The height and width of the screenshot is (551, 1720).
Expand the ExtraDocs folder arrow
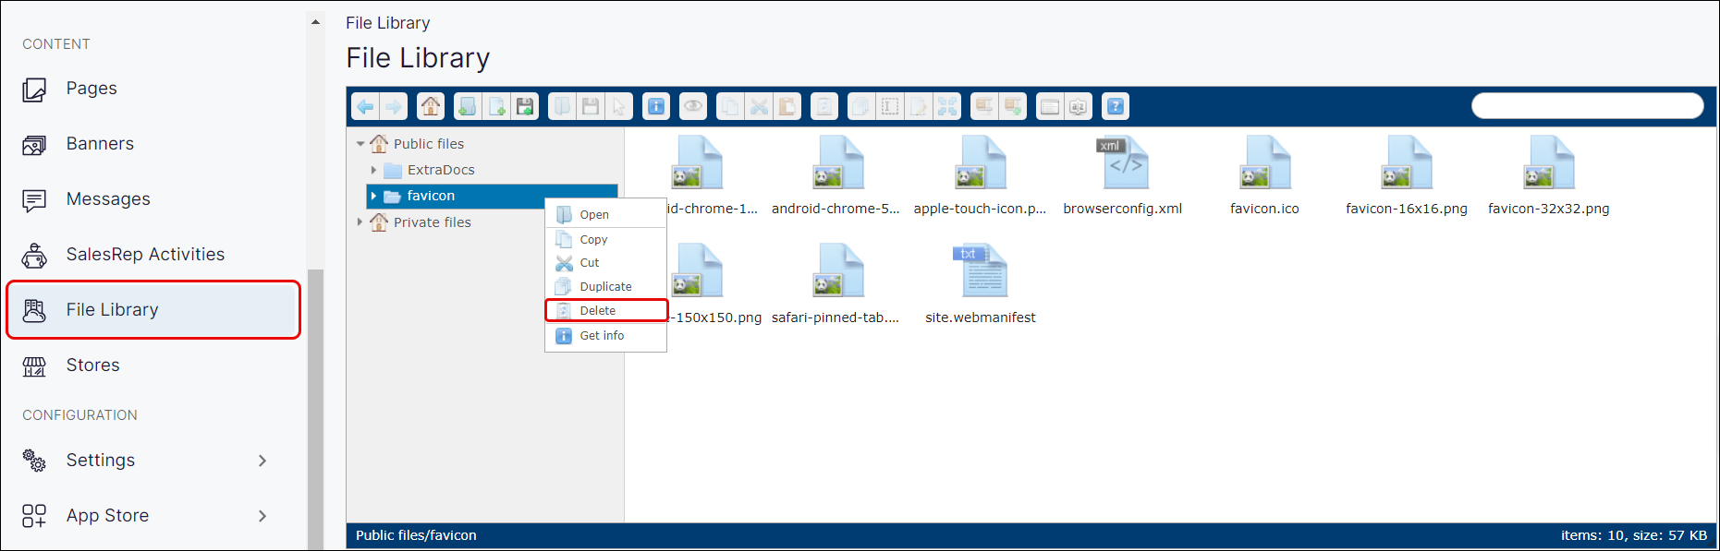(373, 170)
